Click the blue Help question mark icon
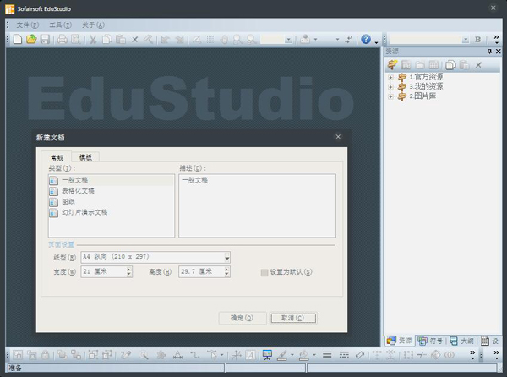Screen dimensions: 507x377 click(366, 40)
